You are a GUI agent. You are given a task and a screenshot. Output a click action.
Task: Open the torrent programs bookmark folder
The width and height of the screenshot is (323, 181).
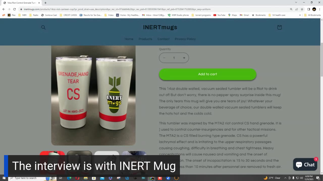point(201,15)
